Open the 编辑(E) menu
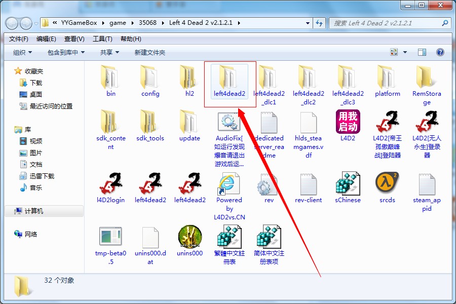Screen dimensions: 456x304 [46, 39]
